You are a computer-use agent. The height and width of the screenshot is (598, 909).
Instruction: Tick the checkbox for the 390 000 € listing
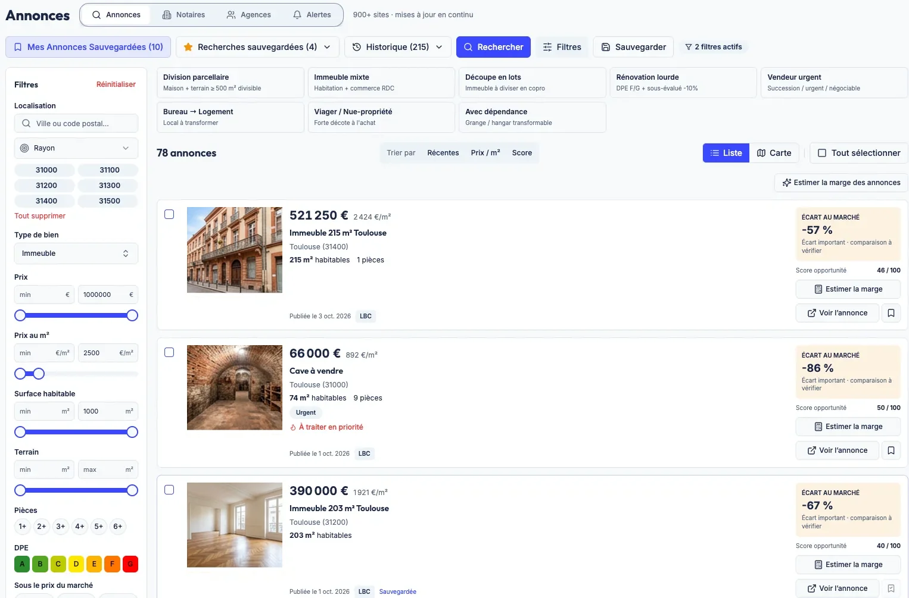pos(169,490)
